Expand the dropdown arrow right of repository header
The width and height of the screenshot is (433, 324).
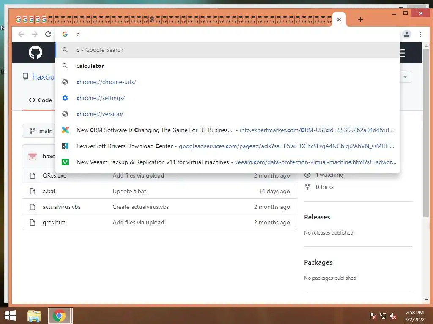click(x=405, y=77)
